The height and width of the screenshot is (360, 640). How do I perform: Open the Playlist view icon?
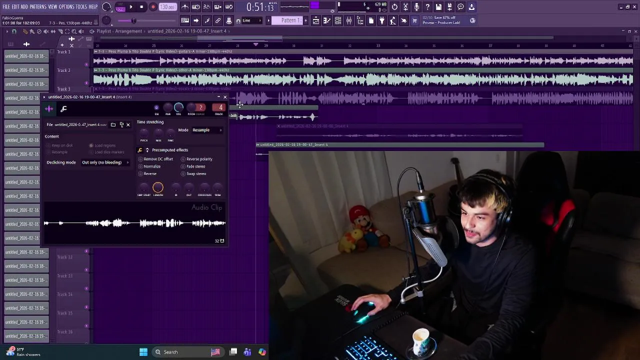pos(316,20)
